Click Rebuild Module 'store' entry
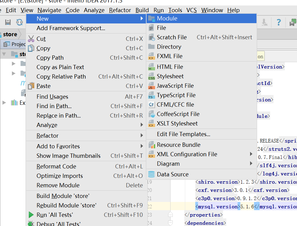The height and width of the screenshot is (226, 297). pos(86,205)
